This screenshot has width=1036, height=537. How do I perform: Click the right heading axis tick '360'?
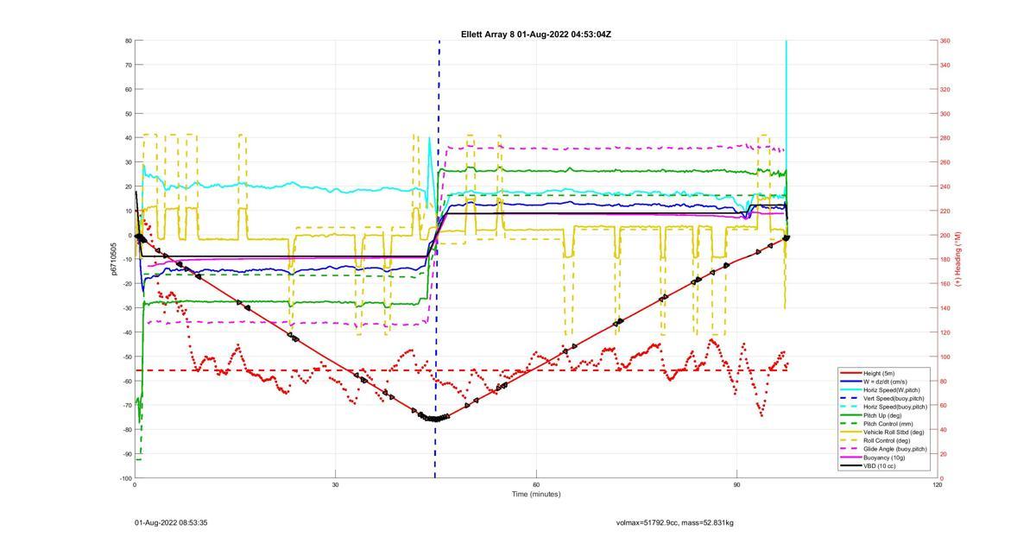tap(945, 41)
